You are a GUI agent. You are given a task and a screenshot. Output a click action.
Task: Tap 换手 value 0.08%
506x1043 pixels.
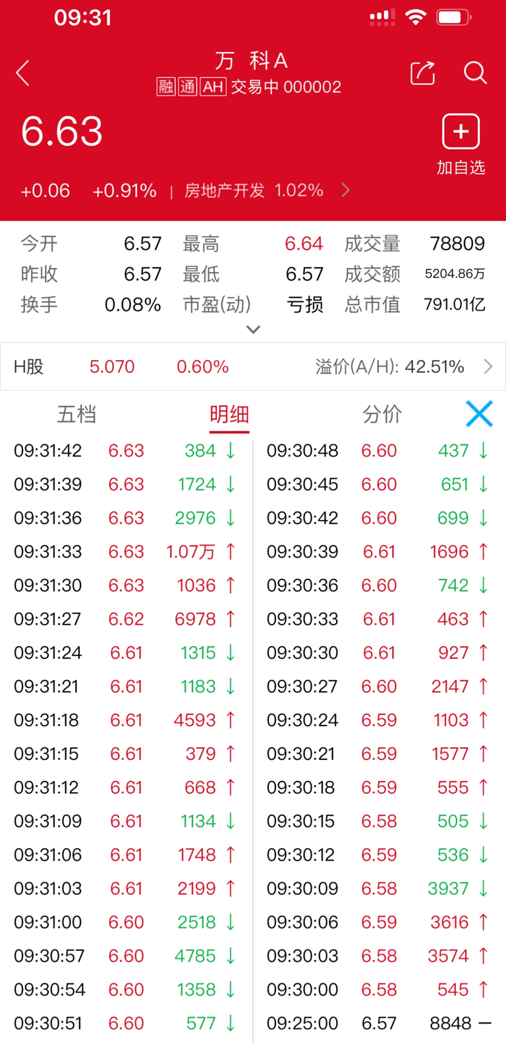click(133, 304)
